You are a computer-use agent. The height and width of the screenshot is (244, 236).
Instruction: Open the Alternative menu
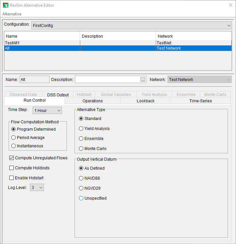click(12, 14)
